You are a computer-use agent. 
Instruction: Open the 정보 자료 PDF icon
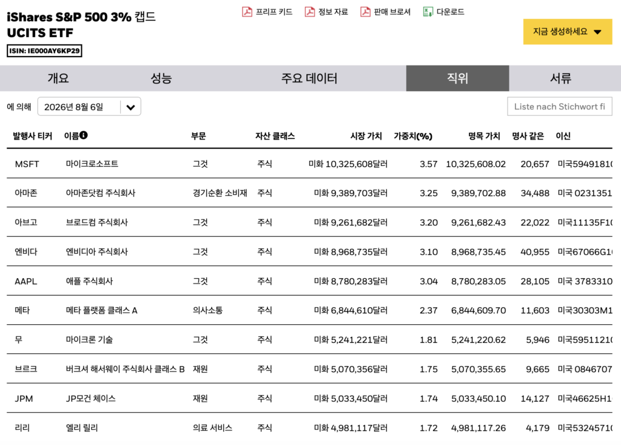tap(309, 12)
